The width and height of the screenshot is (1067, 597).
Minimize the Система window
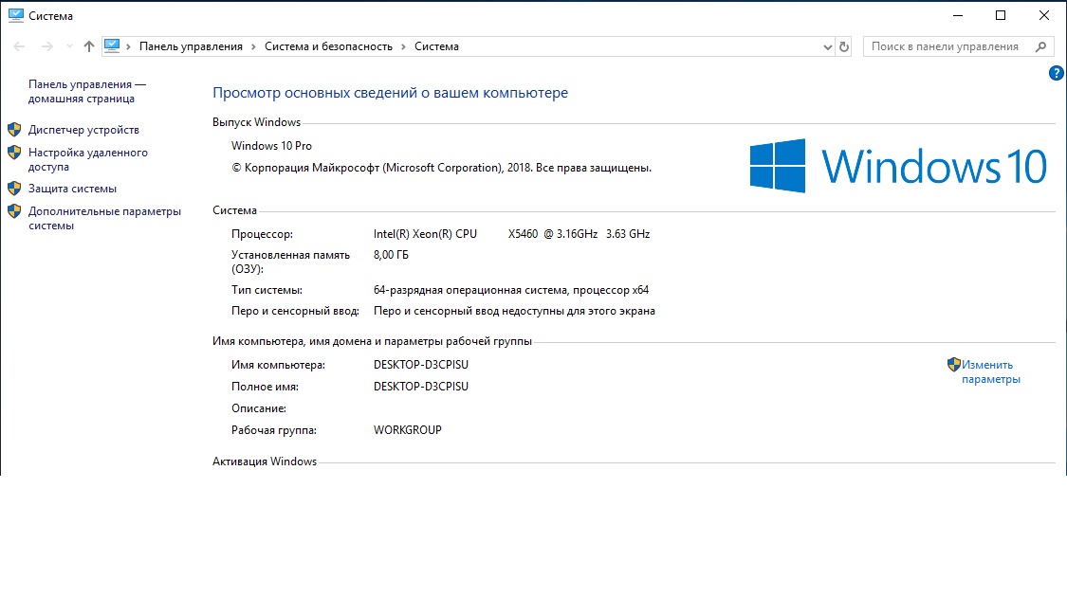pyautogui.click(x=957, y=16)
